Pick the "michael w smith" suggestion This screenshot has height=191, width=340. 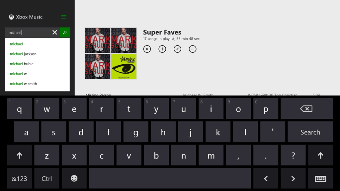(x=24, y=84)
